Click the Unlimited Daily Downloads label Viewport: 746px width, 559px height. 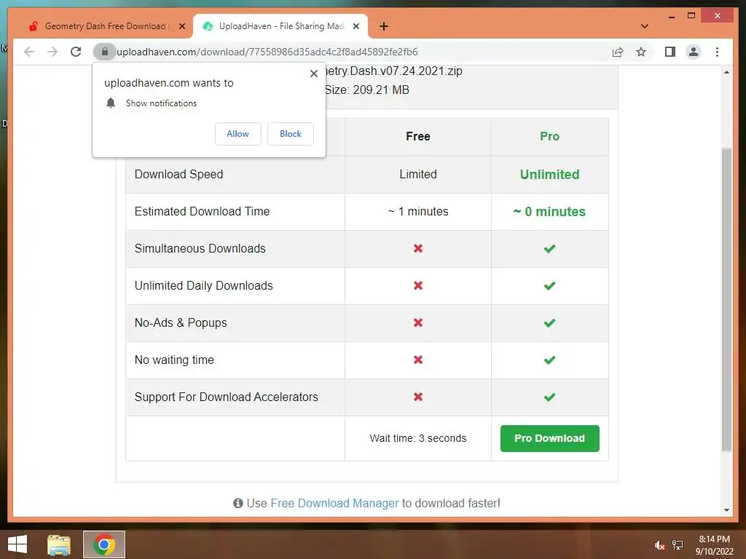pos(204,285)
